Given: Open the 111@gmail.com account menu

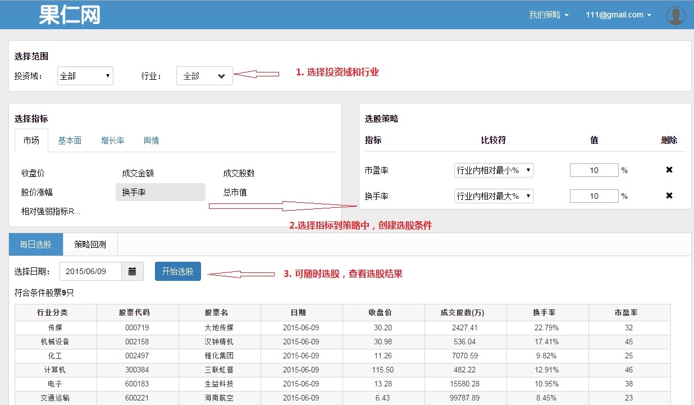Looking at the screenshot, I should pos(618,15).
